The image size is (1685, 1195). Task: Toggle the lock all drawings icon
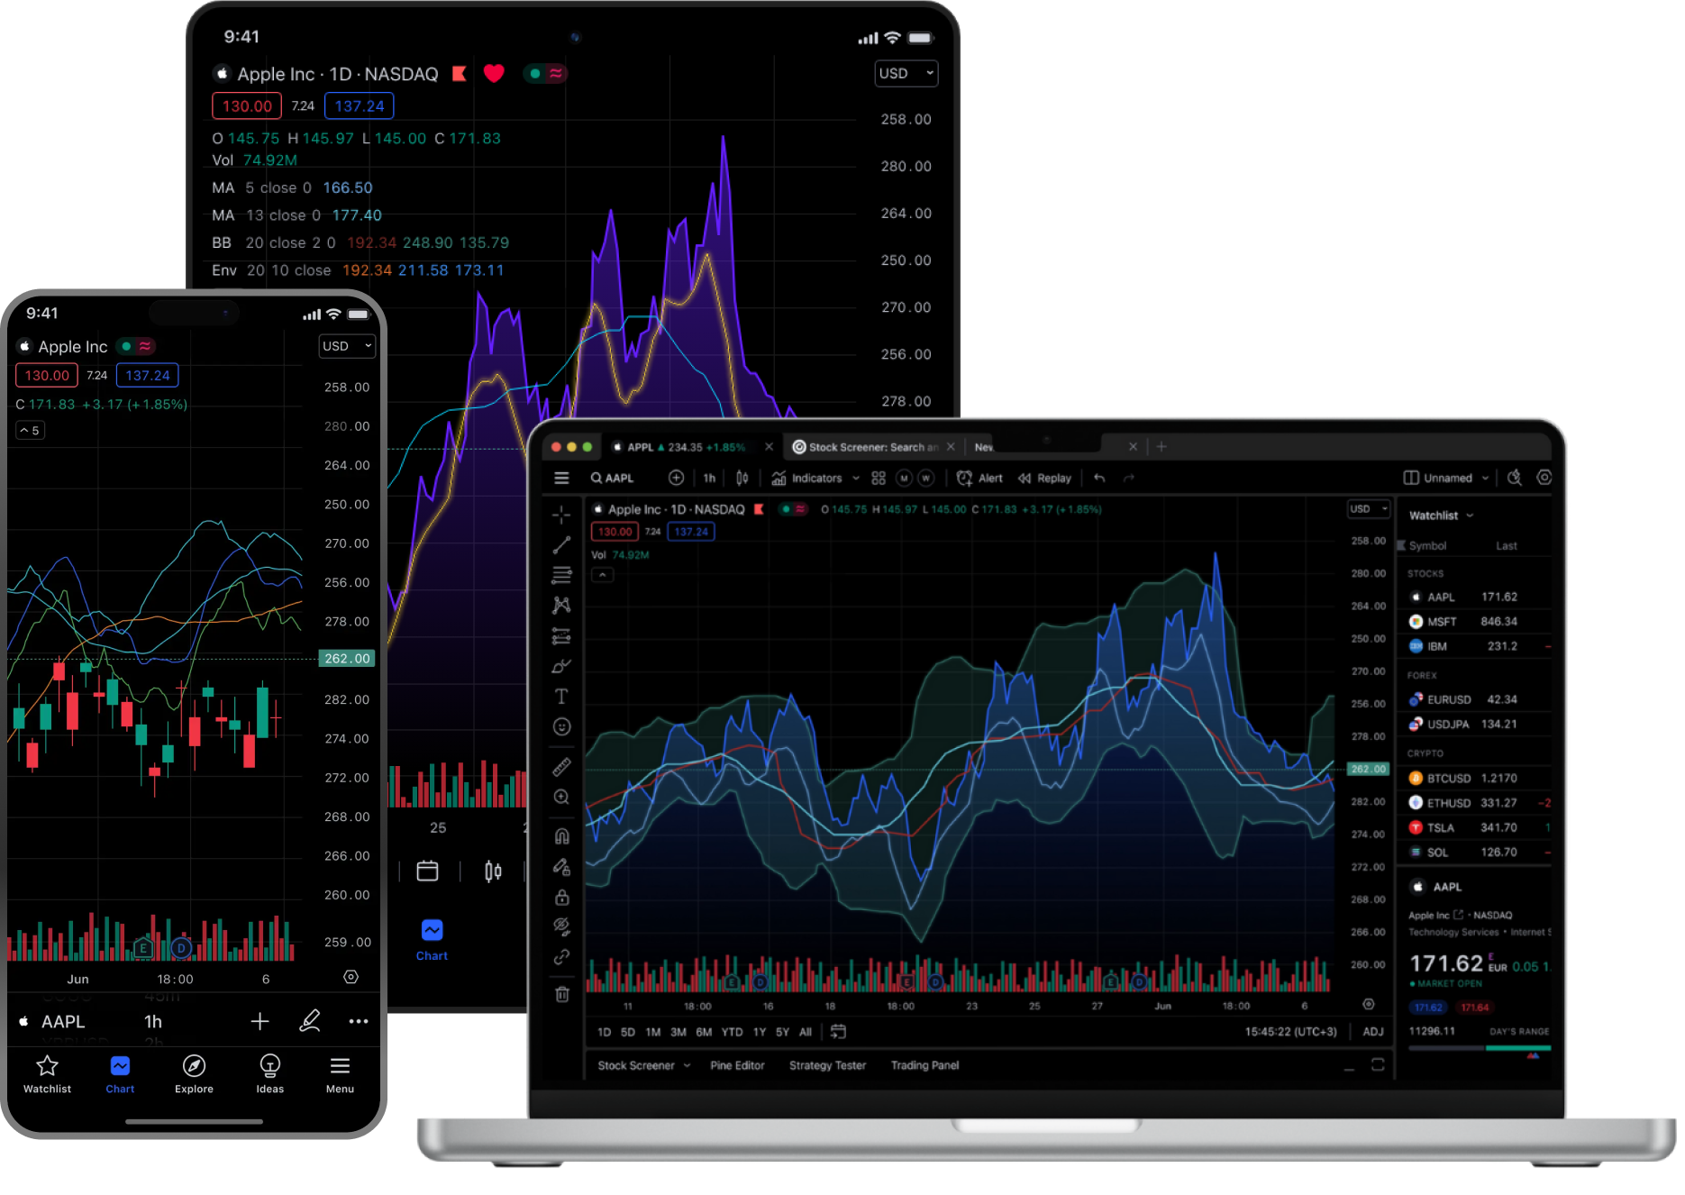[561, 897]
